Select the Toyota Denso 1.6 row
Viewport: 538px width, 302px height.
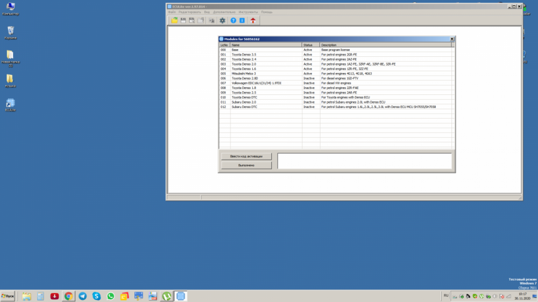336,69
